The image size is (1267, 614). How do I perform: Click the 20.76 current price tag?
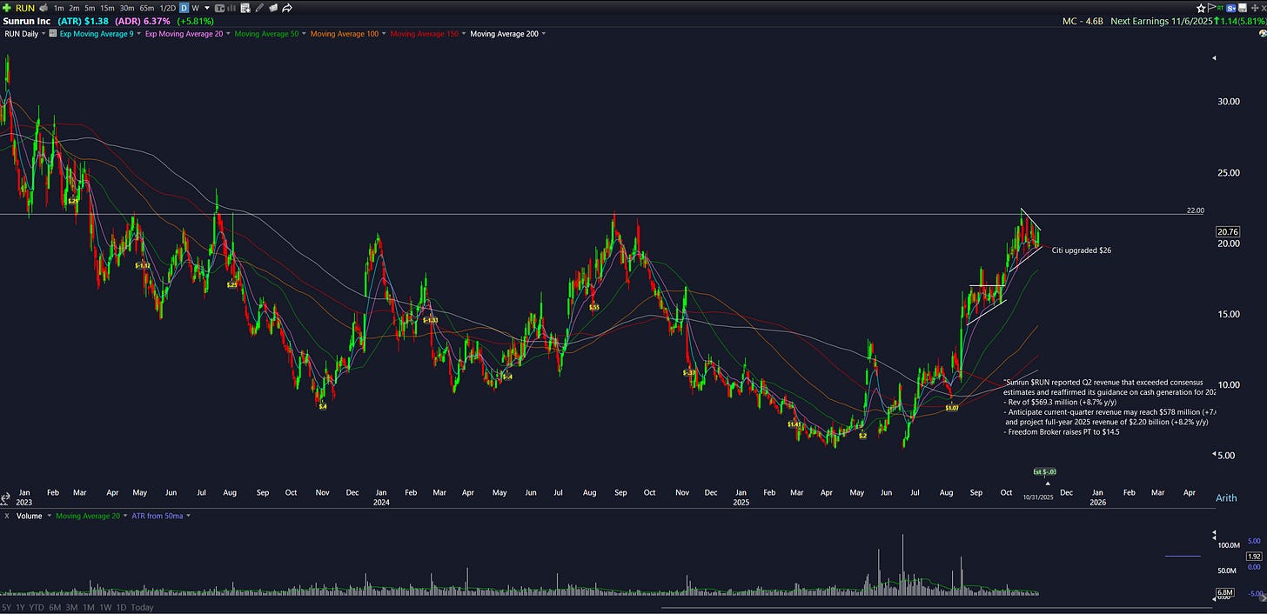[1228, 232]
